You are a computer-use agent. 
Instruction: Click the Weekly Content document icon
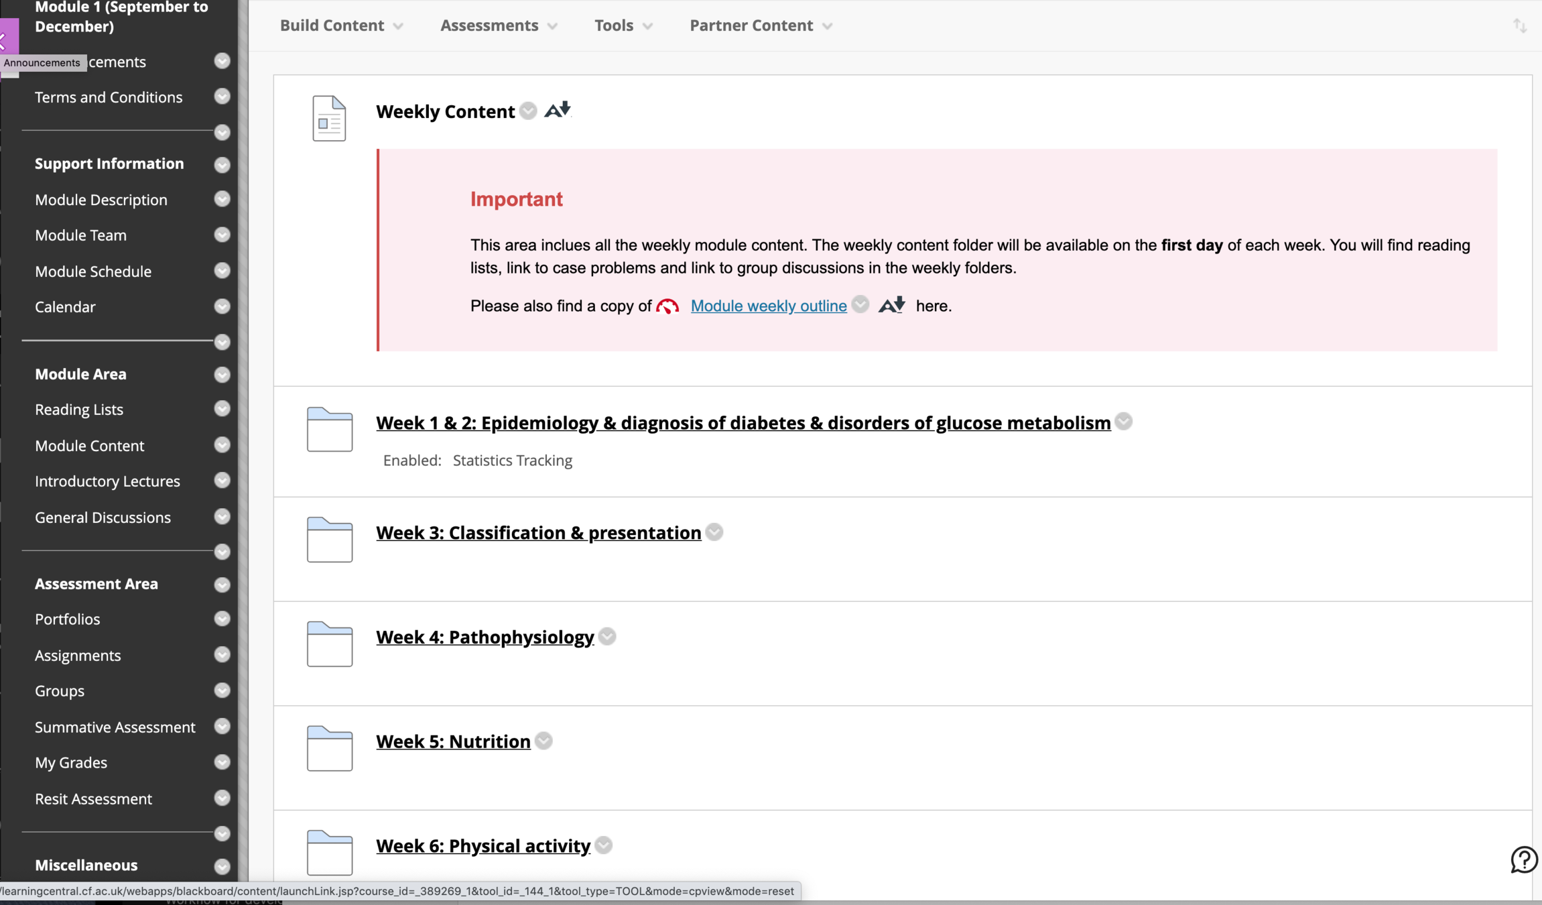click(329, 119)
